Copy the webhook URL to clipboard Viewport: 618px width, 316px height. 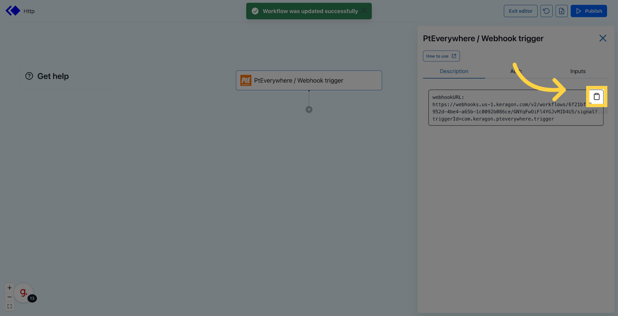point(596,97)
